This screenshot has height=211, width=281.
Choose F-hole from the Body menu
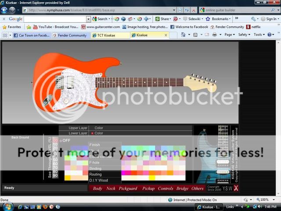[94, 163]
